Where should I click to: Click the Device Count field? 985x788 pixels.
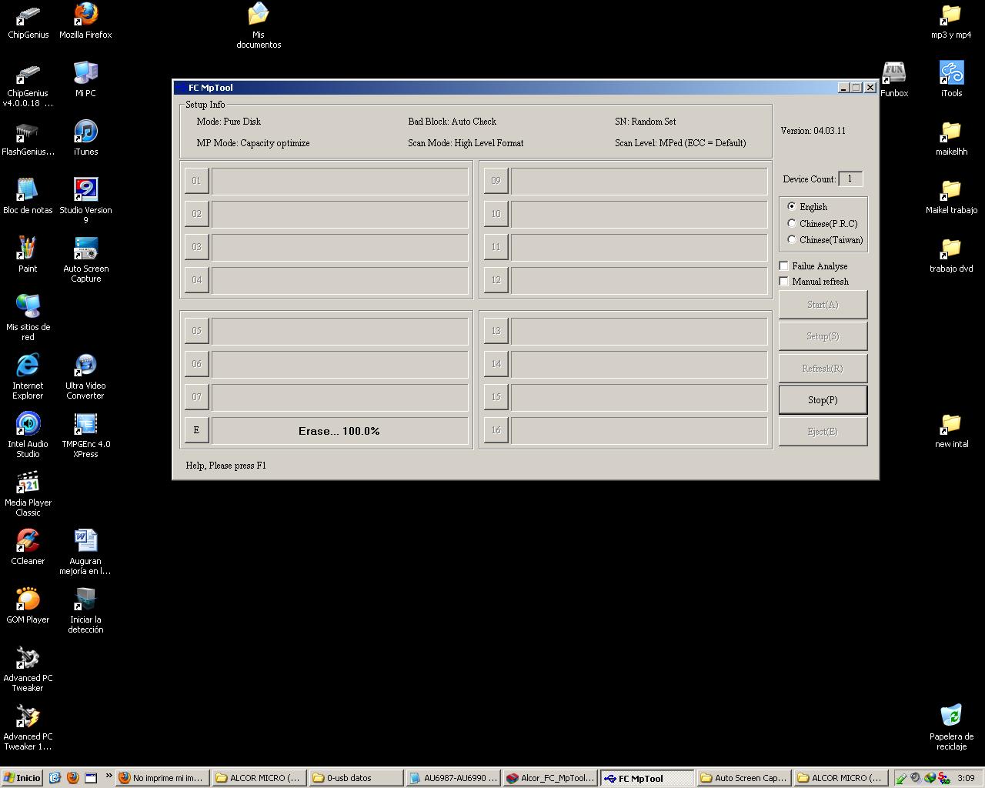tap(850, 179)
